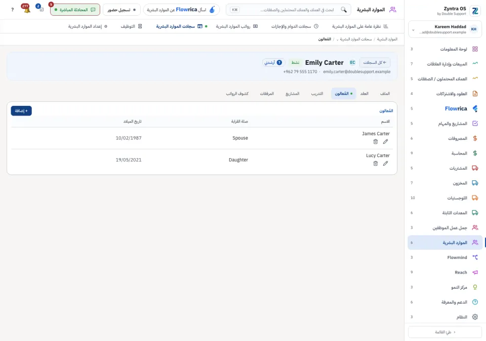Open التوظيف recruitment tab

pyautogui.click(x=131, y=26)
